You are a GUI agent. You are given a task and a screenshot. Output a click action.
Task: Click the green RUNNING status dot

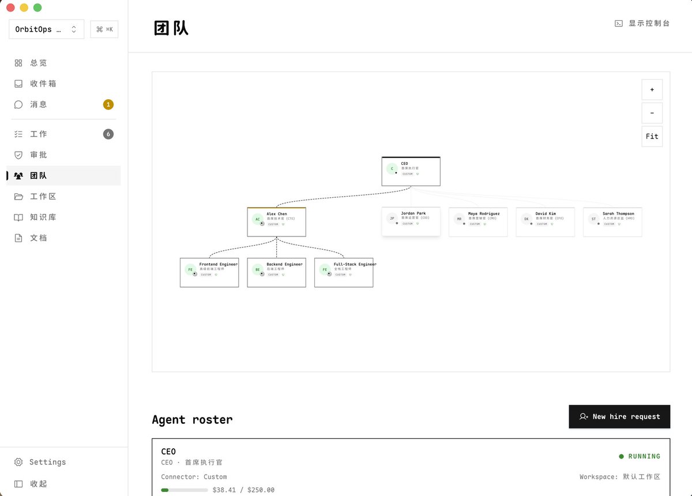click(x=621, y=456)
